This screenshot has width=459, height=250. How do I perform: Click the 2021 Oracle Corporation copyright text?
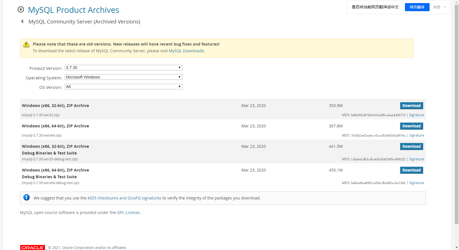point(87,247)
